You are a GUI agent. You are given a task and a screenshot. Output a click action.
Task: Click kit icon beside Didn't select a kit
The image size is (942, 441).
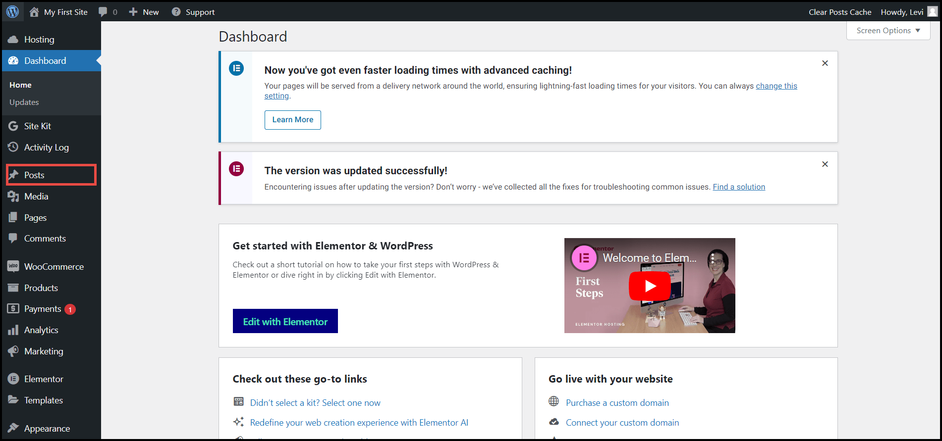coord(238,401)
